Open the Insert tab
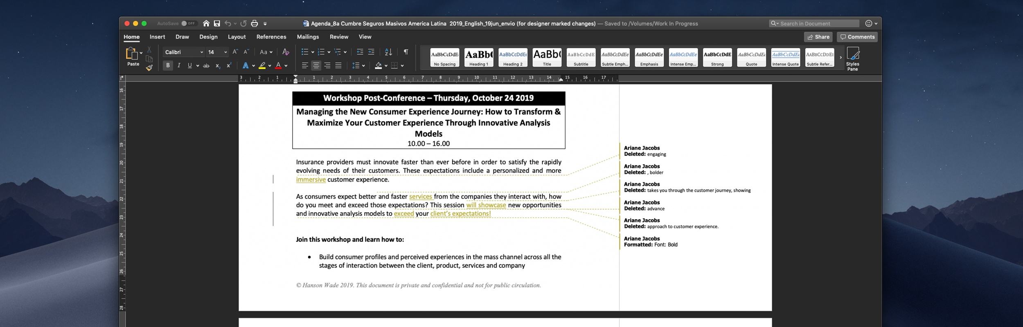This screenshot has width=1023, height=327. coord(158,37)
